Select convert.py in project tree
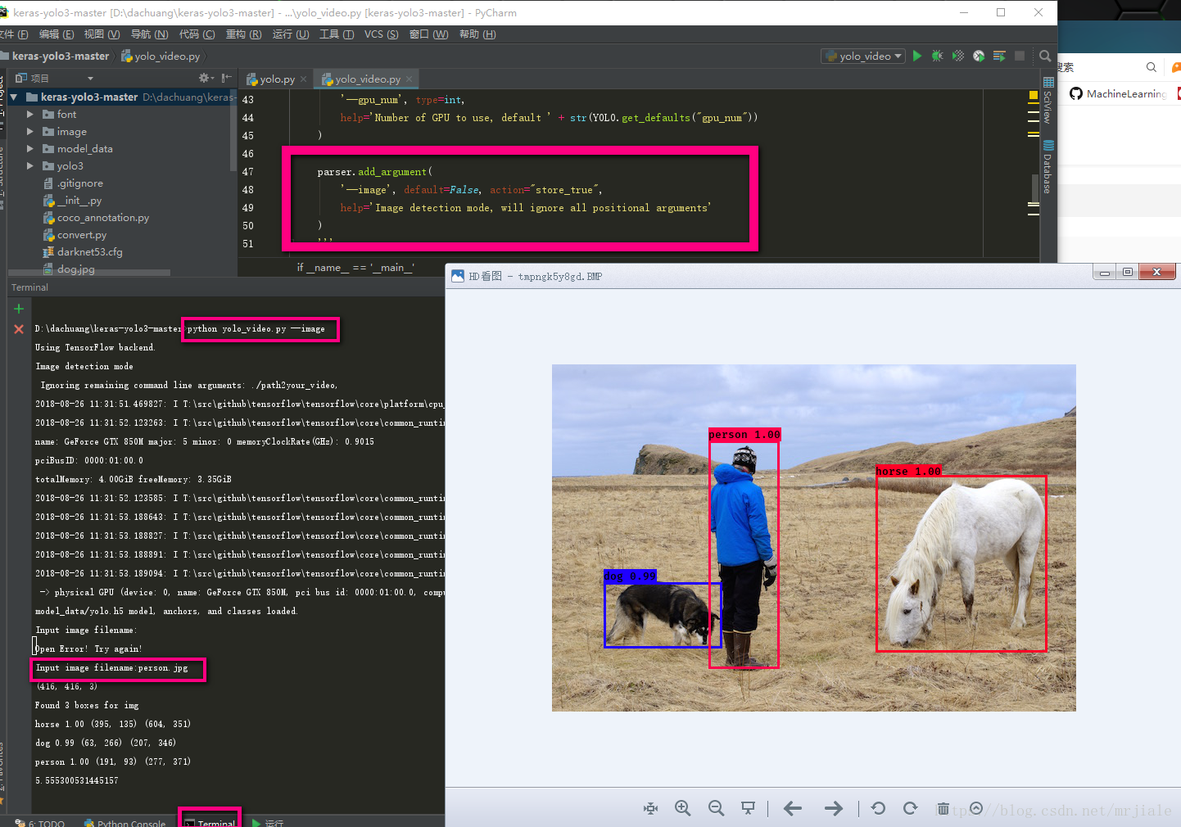Image resolution: width=1181 pixels, height=827 pixels. (x=75, y=235)
